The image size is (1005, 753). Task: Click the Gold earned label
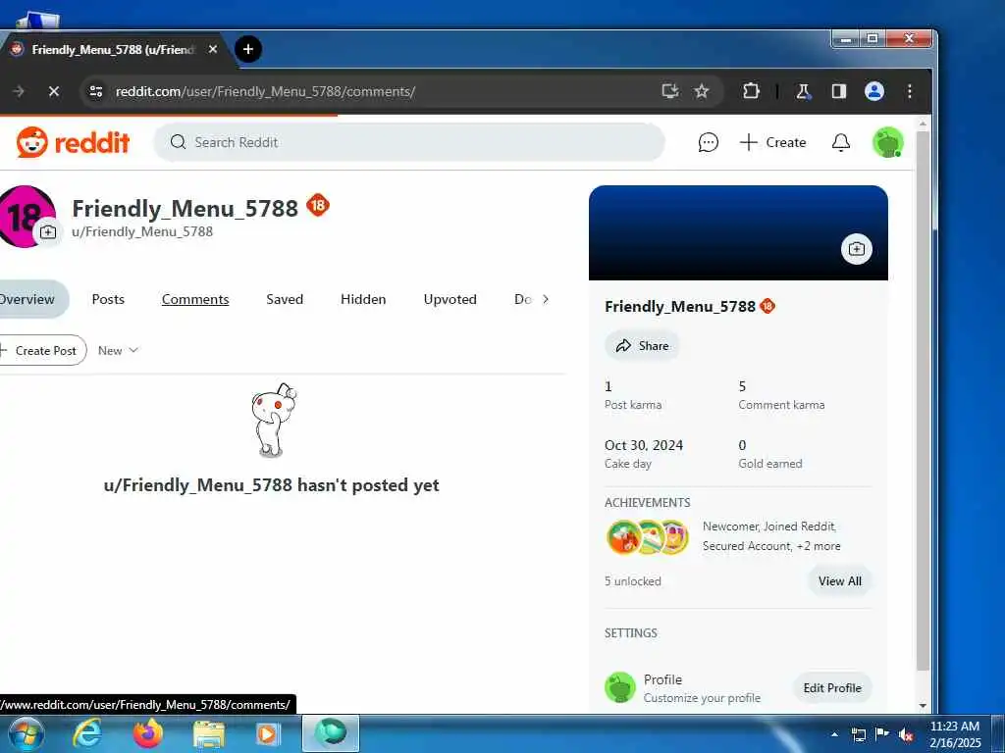point(769,464)
